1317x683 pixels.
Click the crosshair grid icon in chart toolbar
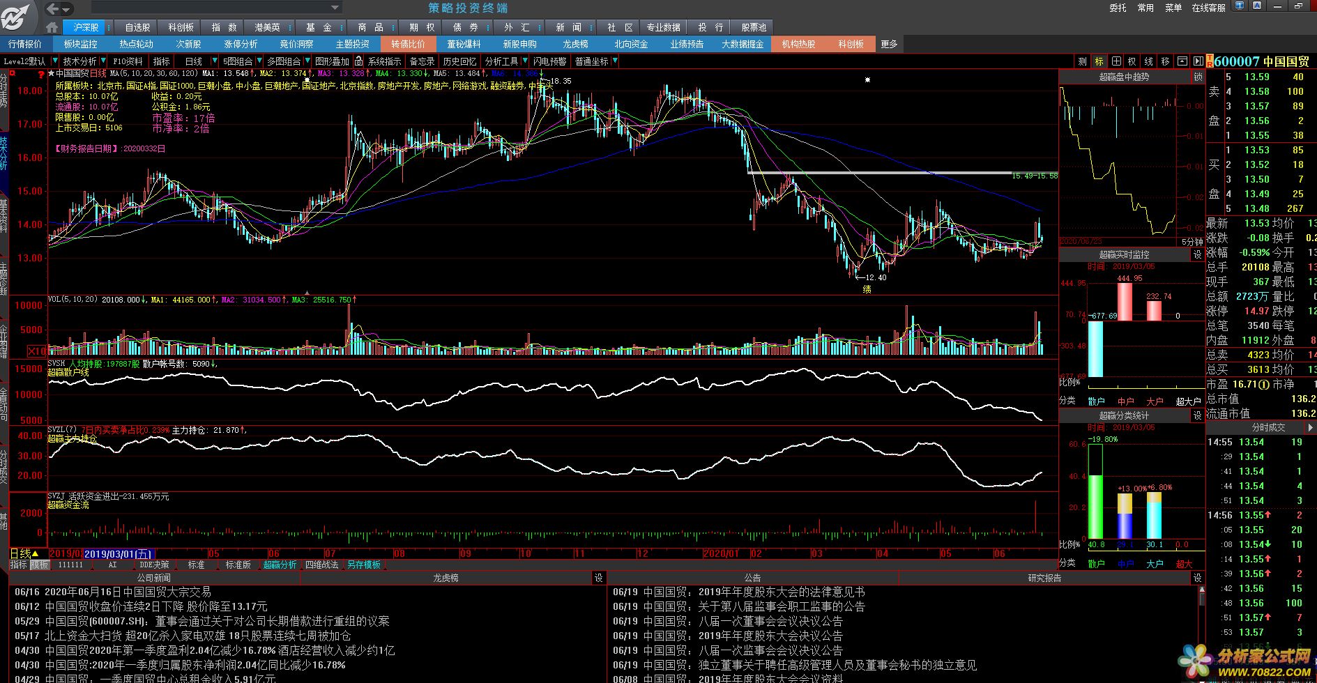(x=1116, y=61)
